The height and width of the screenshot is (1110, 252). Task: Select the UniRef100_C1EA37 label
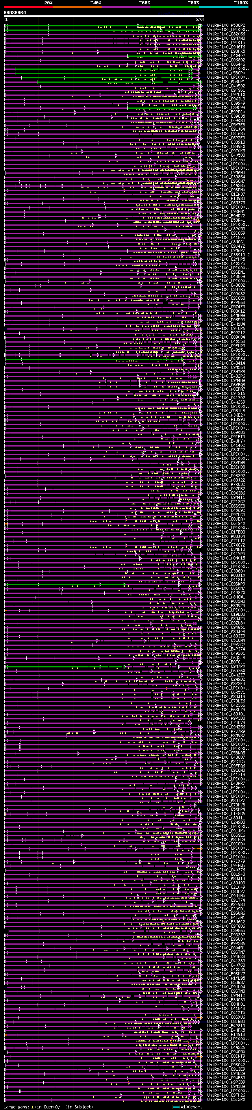coord(226,195)
